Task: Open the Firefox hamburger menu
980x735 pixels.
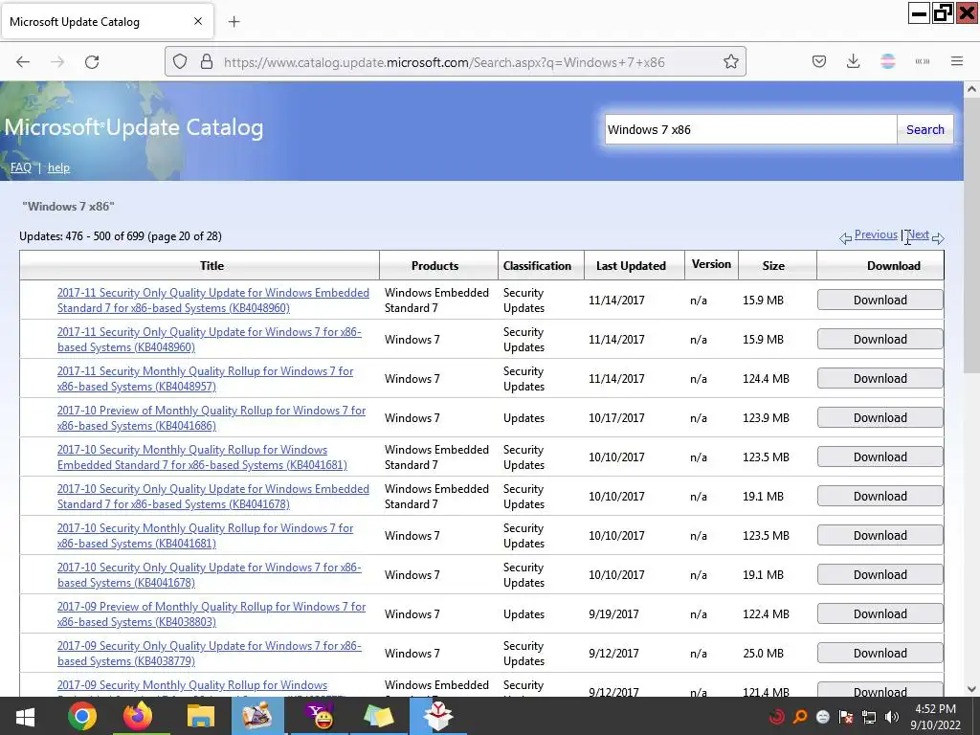Action: (956, 61)
